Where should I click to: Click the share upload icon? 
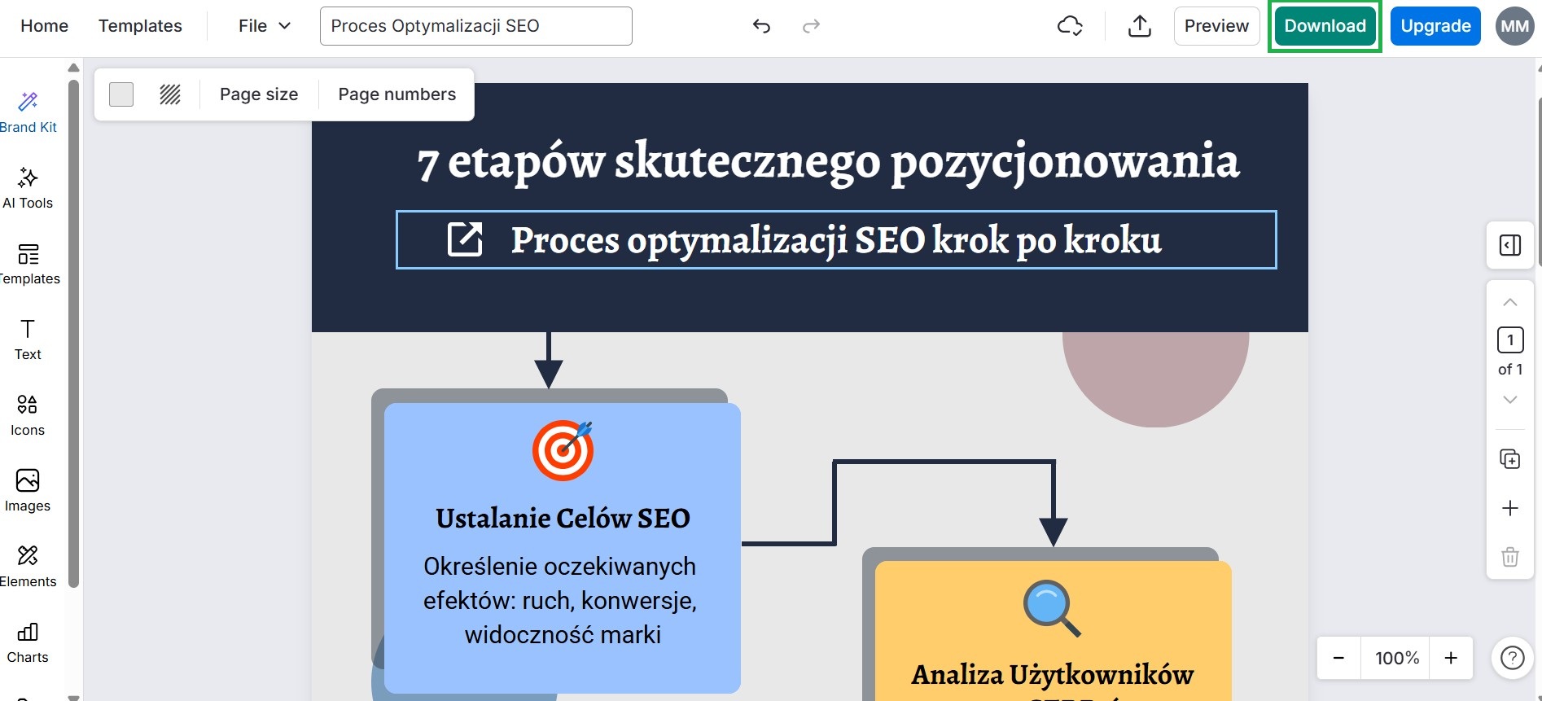click(1140, 26)
